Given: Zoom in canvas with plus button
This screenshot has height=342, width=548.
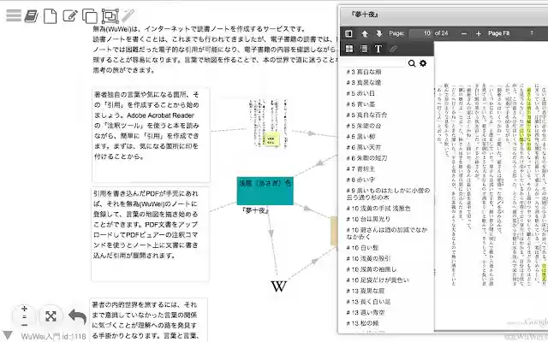Looking at the screenshot, I should tap(24, 309).
